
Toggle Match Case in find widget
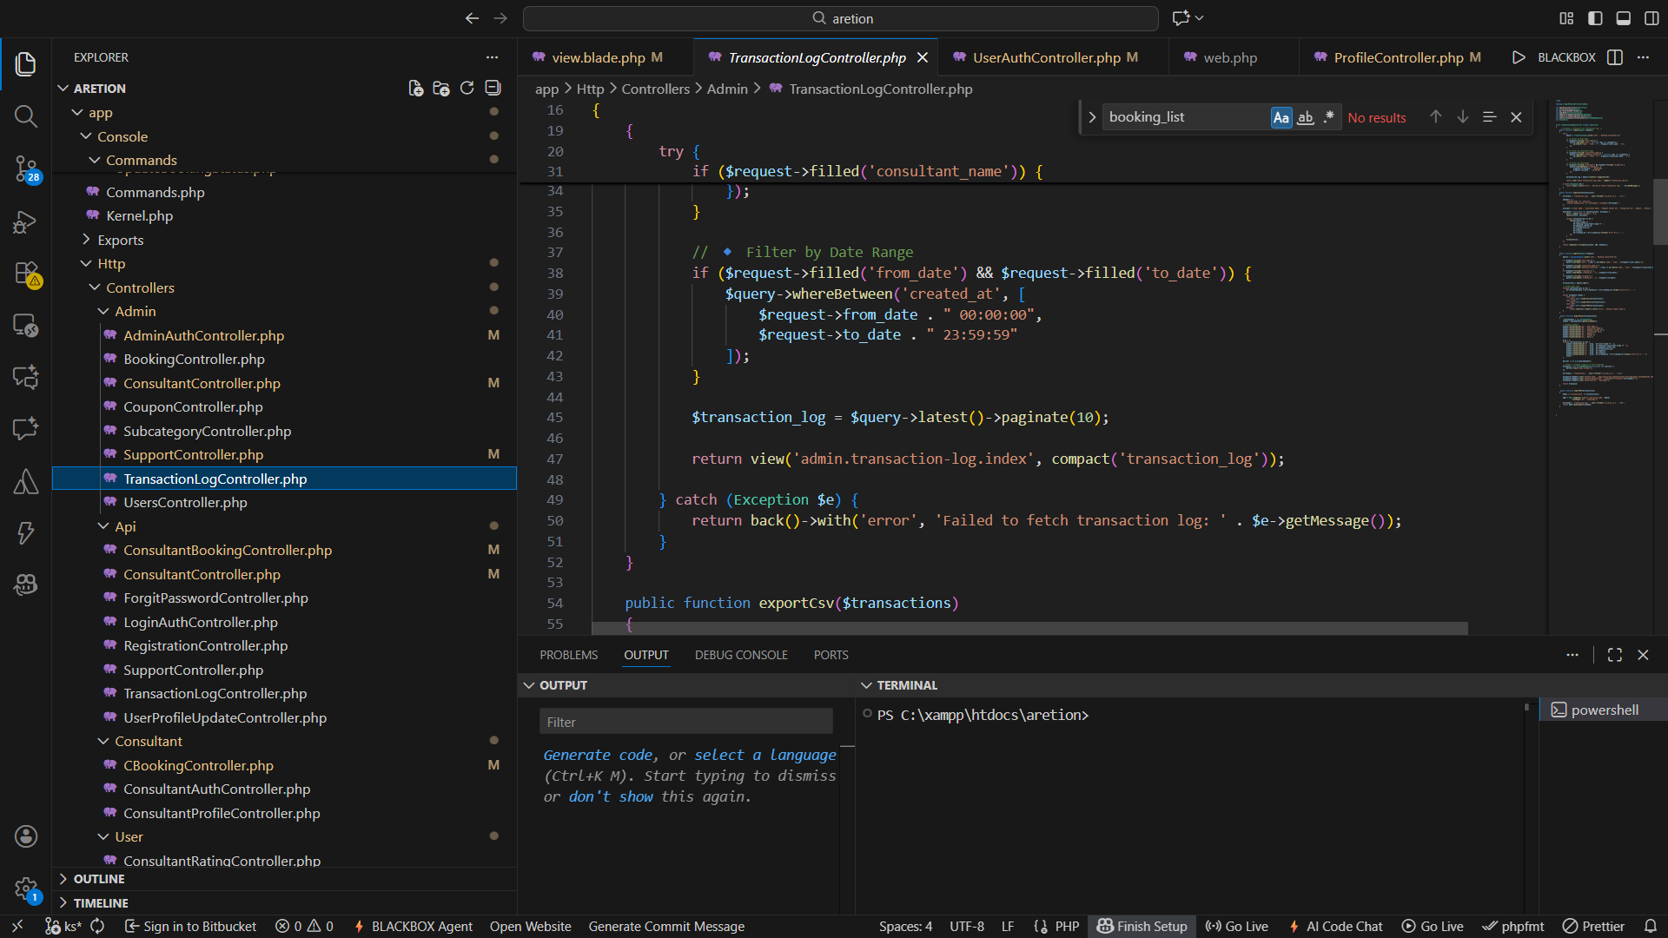tap(1281, 117)
